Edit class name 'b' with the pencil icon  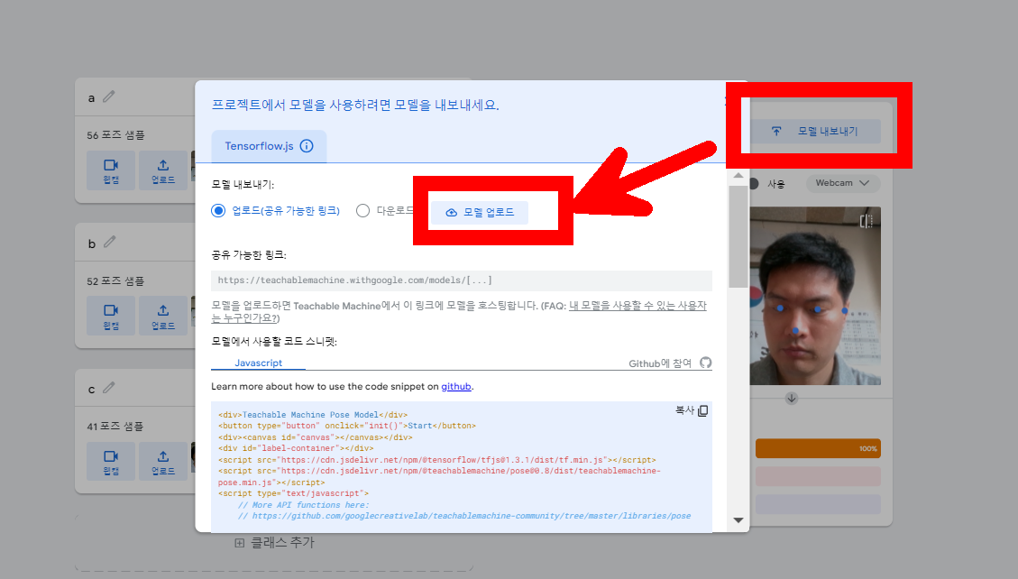(110, 242)
